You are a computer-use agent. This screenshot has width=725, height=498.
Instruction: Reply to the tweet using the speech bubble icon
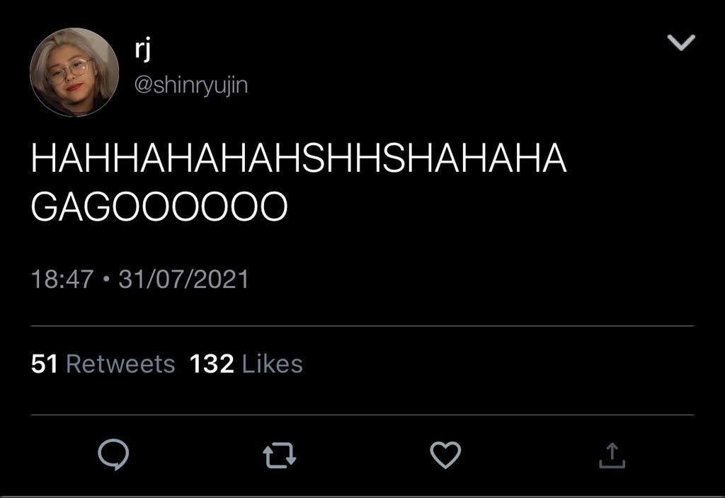(x=113, y=455)
